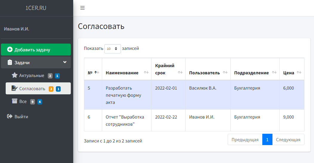Click the clipboard icon beside Задачи
The height and width of the screenshot is (163, 314).
pos(10,62)
